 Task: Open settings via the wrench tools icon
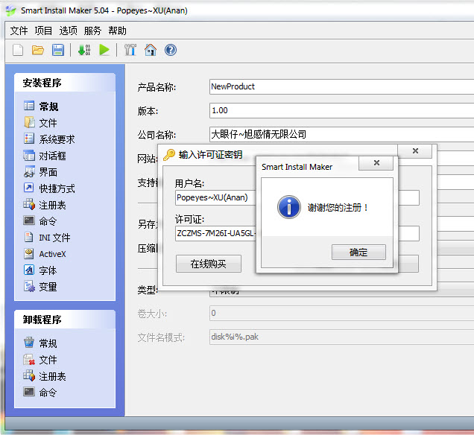(130, 50)
